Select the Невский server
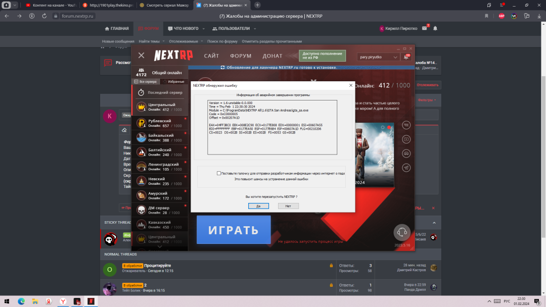This screenshot has width=546, height=307. [160, 181]
